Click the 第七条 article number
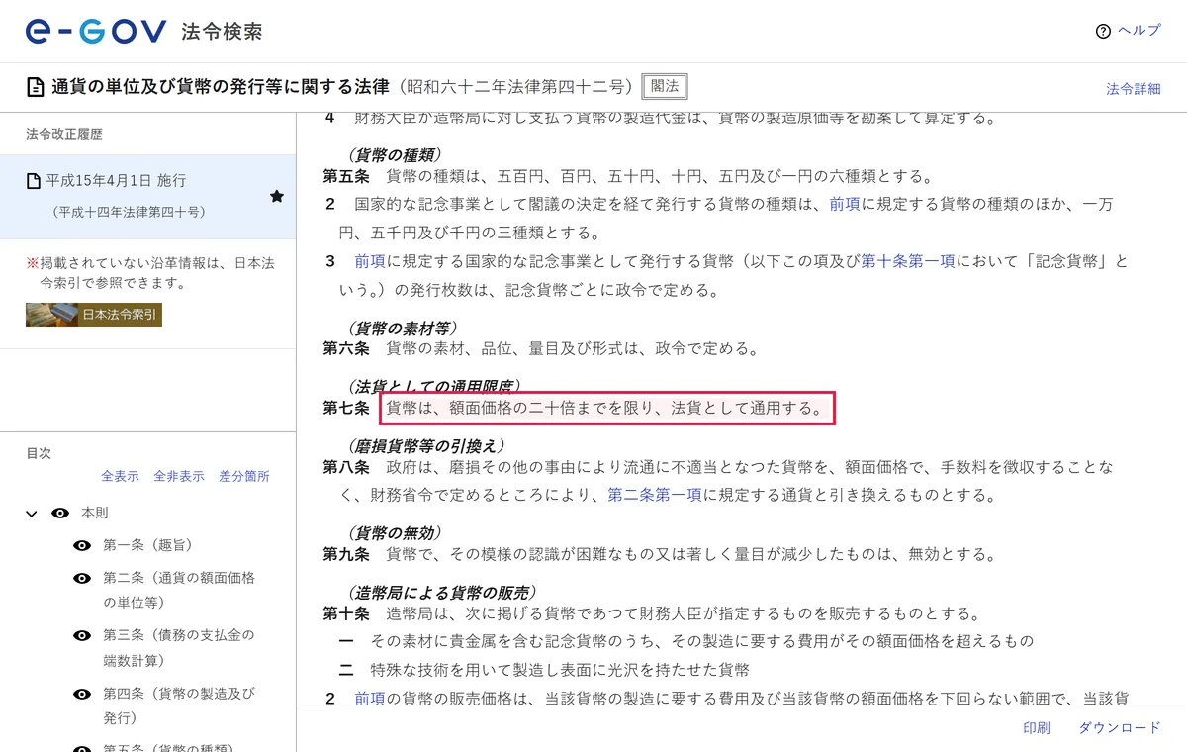This screenshot has width=1187, height=752. 346,408
